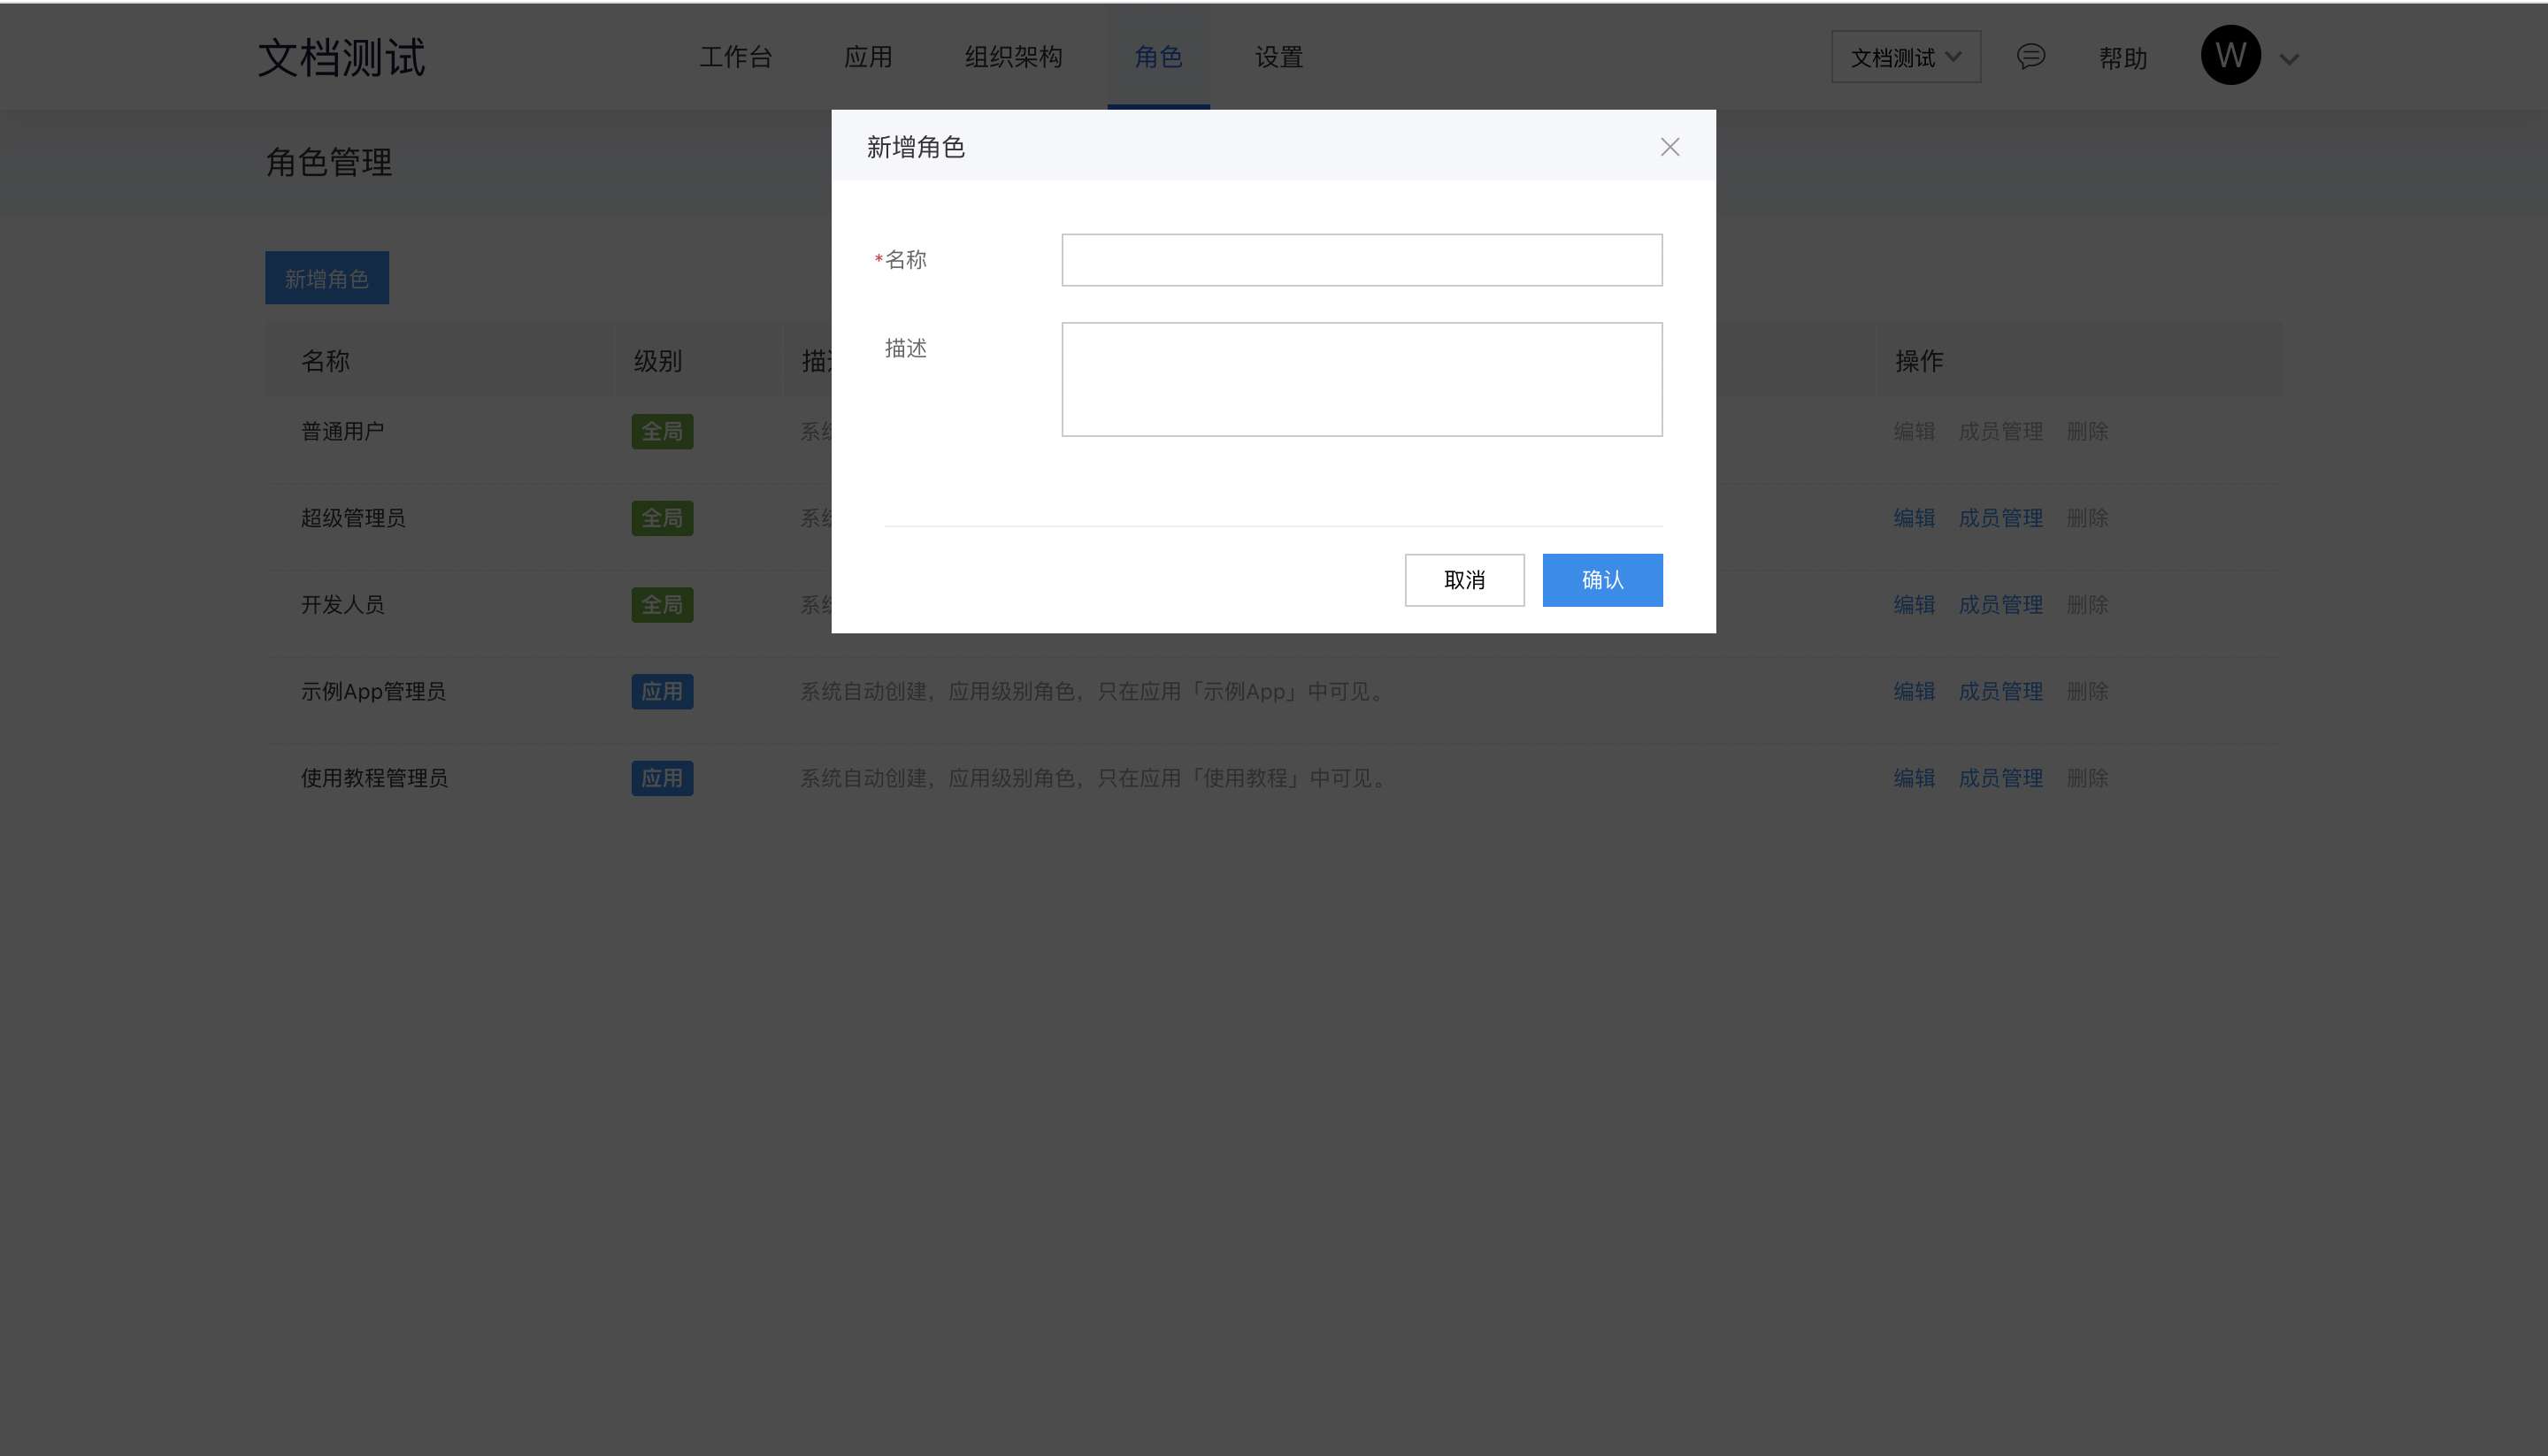
Task: Open the 文档测试 workspace dropdown
Action: (x=1905, y=57)
